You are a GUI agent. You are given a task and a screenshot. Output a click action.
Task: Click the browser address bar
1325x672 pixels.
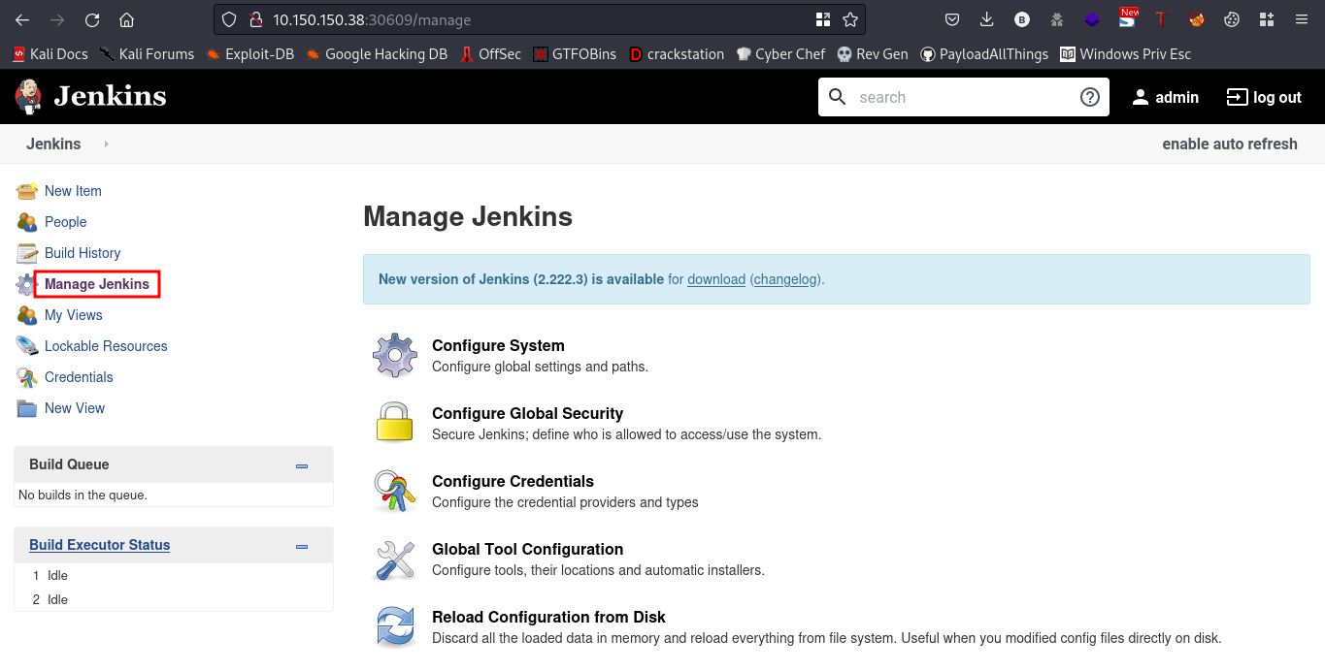(539, 19)
